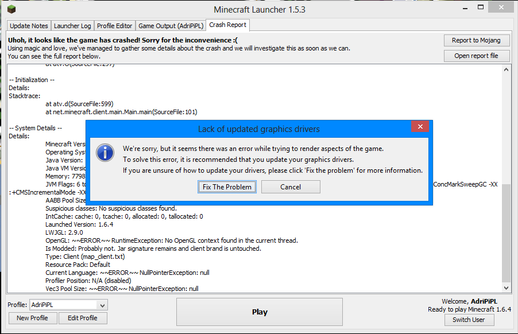This screenshot has height=334, width=518.
Task: Cancel the graphics drivers dialog
Action: (x=291, y=187)
